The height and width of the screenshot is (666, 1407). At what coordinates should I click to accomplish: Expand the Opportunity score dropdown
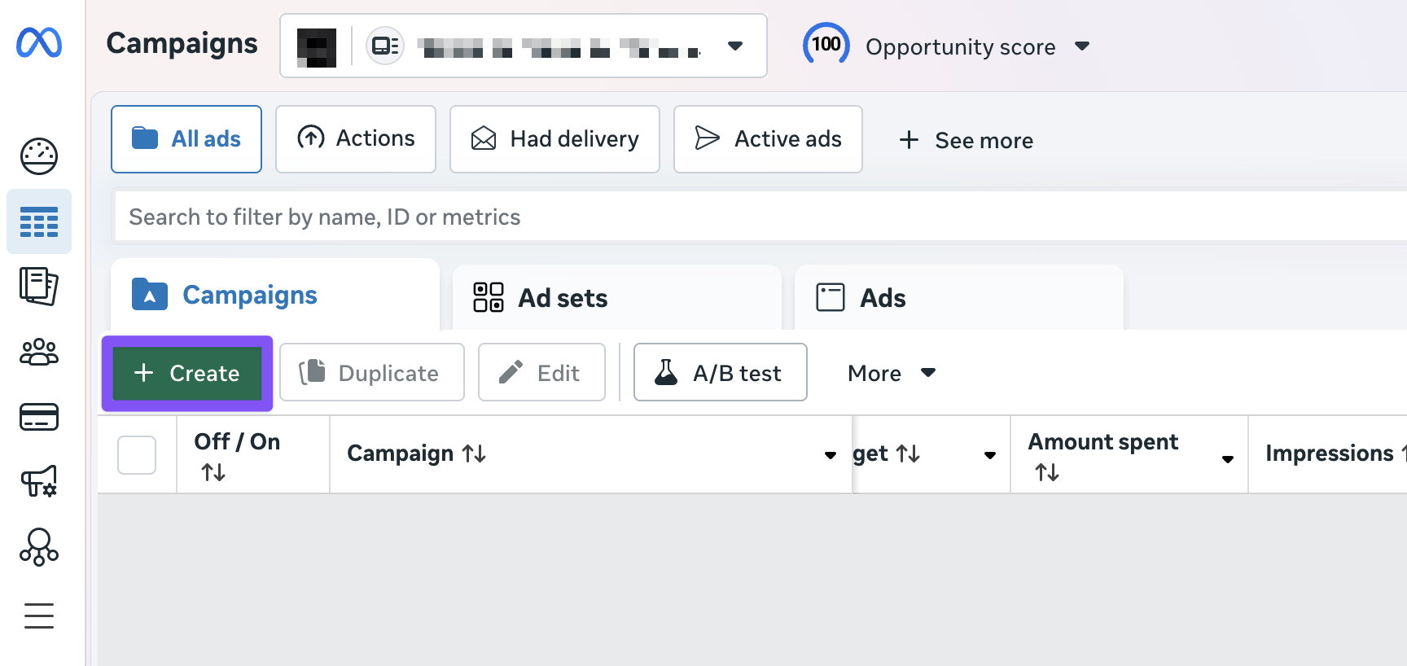(x=1082, y=46)
